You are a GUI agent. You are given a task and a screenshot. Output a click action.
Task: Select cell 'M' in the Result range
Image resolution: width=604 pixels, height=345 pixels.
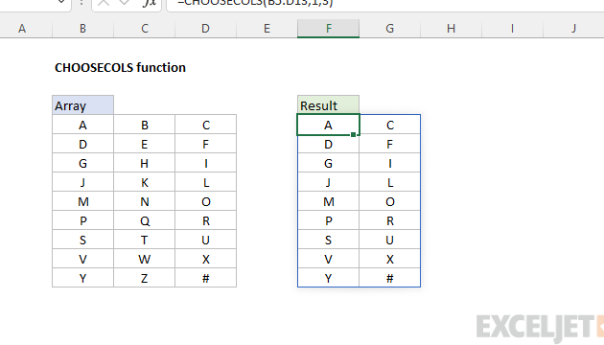coord(328,201)
